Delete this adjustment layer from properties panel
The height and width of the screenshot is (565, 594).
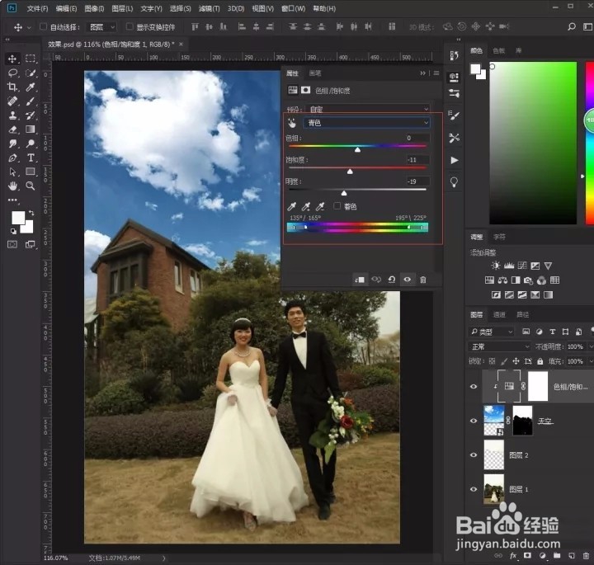point(422,280)
